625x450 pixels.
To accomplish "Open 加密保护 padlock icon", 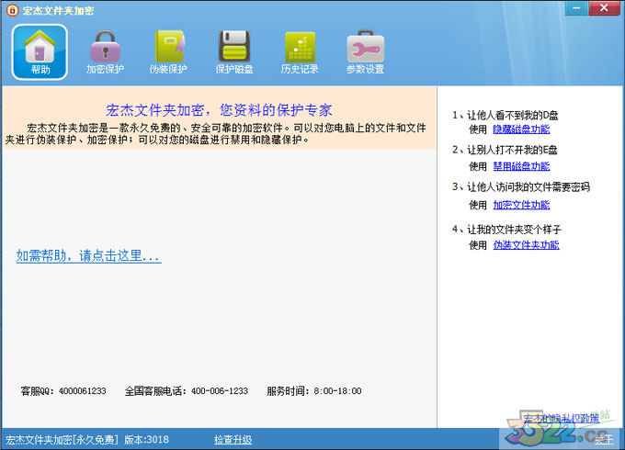I will pos(105,52).
